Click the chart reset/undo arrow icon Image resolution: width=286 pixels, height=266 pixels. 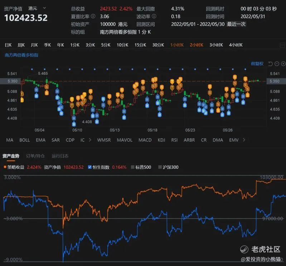[270, 64]
